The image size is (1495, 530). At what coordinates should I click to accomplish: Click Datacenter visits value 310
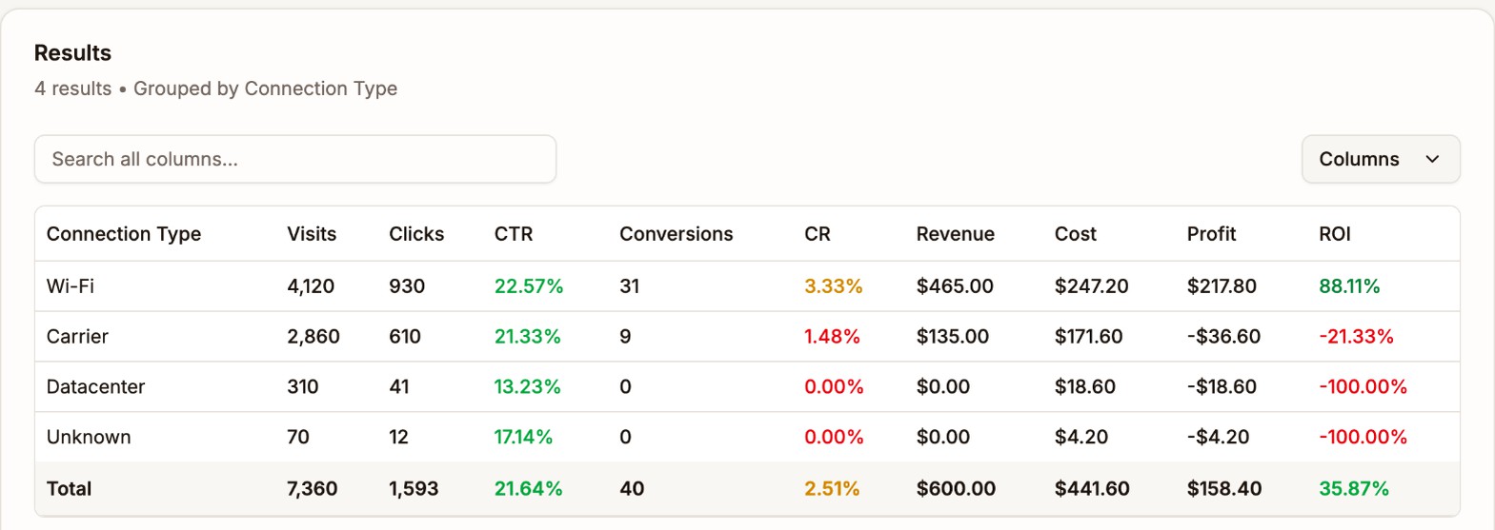[x=303, y=387]
